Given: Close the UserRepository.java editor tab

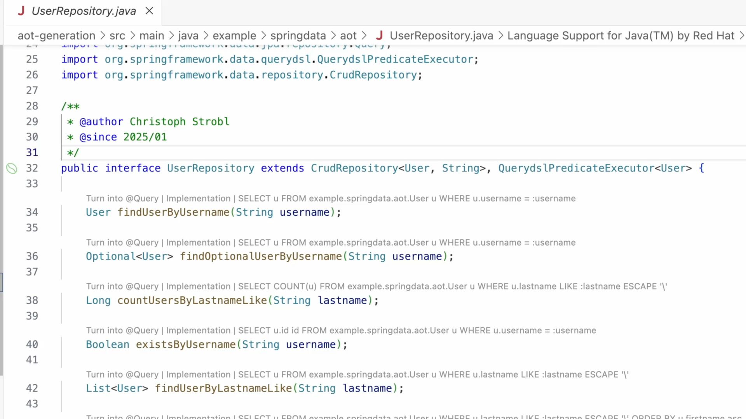Looking at the screenshot, I should 149,11.
